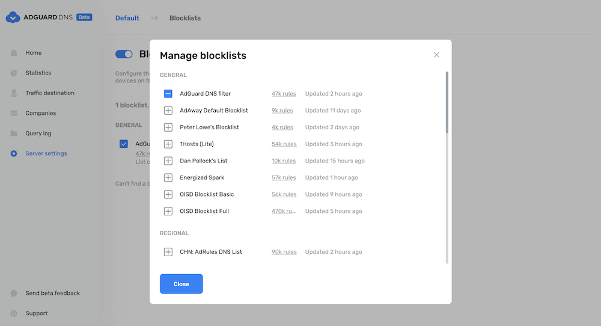Click the AdGuard DNS cloud logo

13,17
